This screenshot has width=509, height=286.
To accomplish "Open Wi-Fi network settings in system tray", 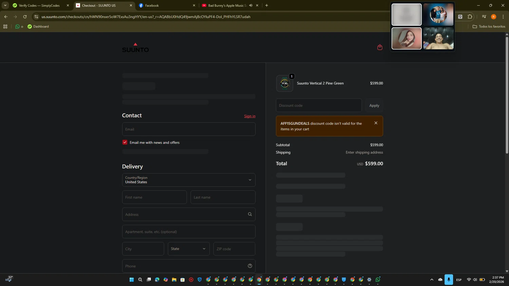I will (x=469, y=280).
